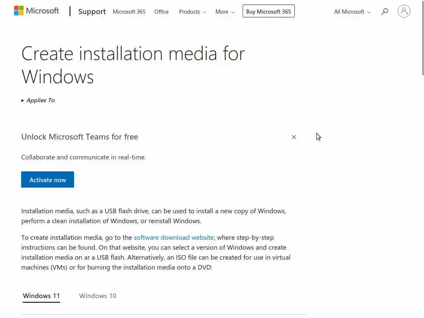Expand the More dropdown in navigation
424x318 pixels.
(x=225, y=12)
